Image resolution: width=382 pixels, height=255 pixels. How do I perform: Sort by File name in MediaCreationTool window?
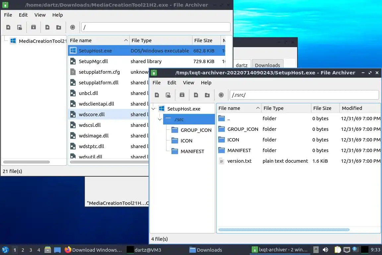pos(99,41)
